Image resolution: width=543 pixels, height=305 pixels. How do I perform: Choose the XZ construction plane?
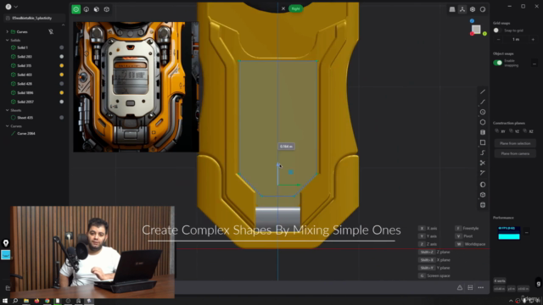[529, 131]
